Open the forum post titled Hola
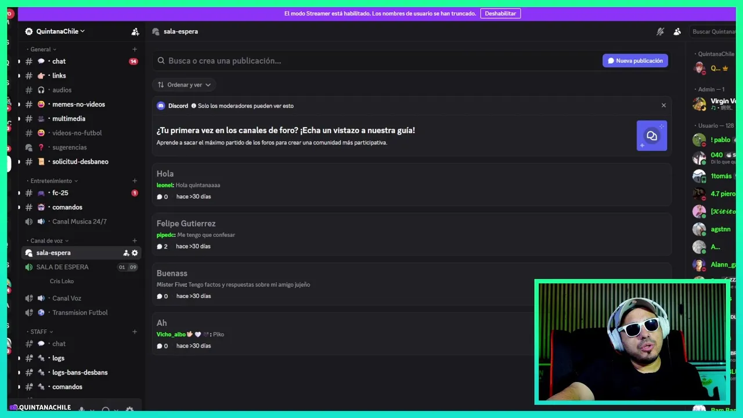The height and width of the screenshot is (418, 743). point(412,185)
